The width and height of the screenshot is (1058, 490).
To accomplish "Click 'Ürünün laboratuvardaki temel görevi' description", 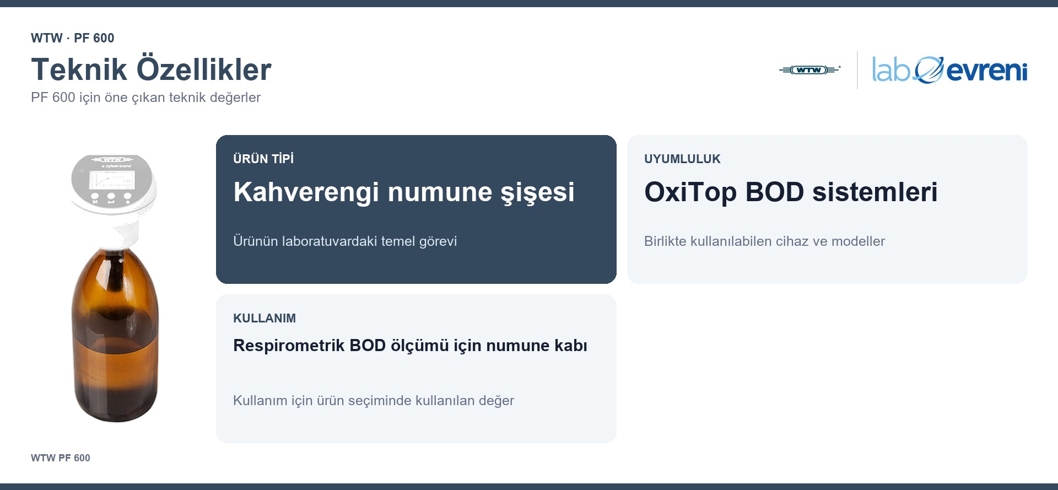I will (x=345, y=241).
